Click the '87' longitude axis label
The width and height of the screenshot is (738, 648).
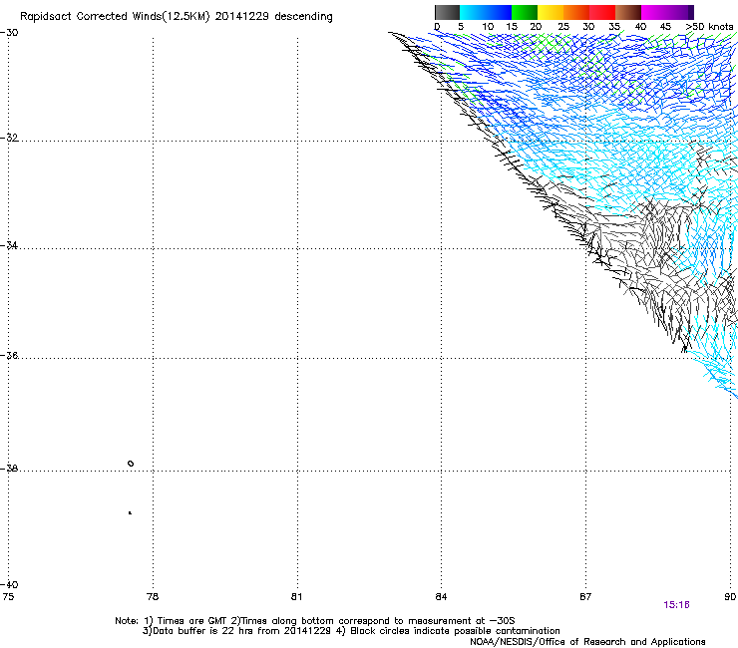585,597
